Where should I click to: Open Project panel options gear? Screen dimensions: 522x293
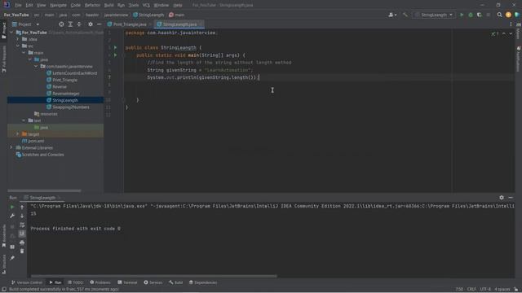[x=91, y=24]
